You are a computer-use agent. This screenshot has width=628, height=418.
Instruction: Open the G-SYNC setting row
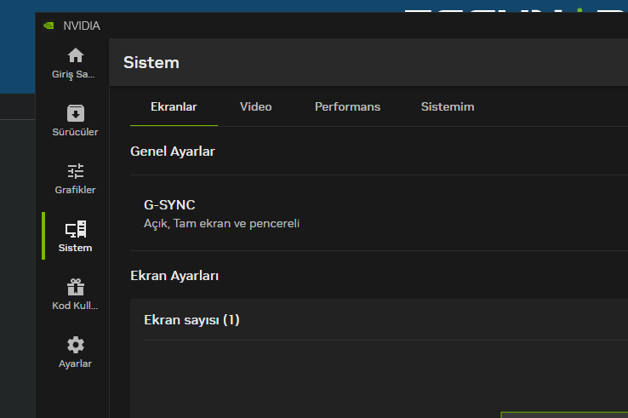(x=169, y=205)
